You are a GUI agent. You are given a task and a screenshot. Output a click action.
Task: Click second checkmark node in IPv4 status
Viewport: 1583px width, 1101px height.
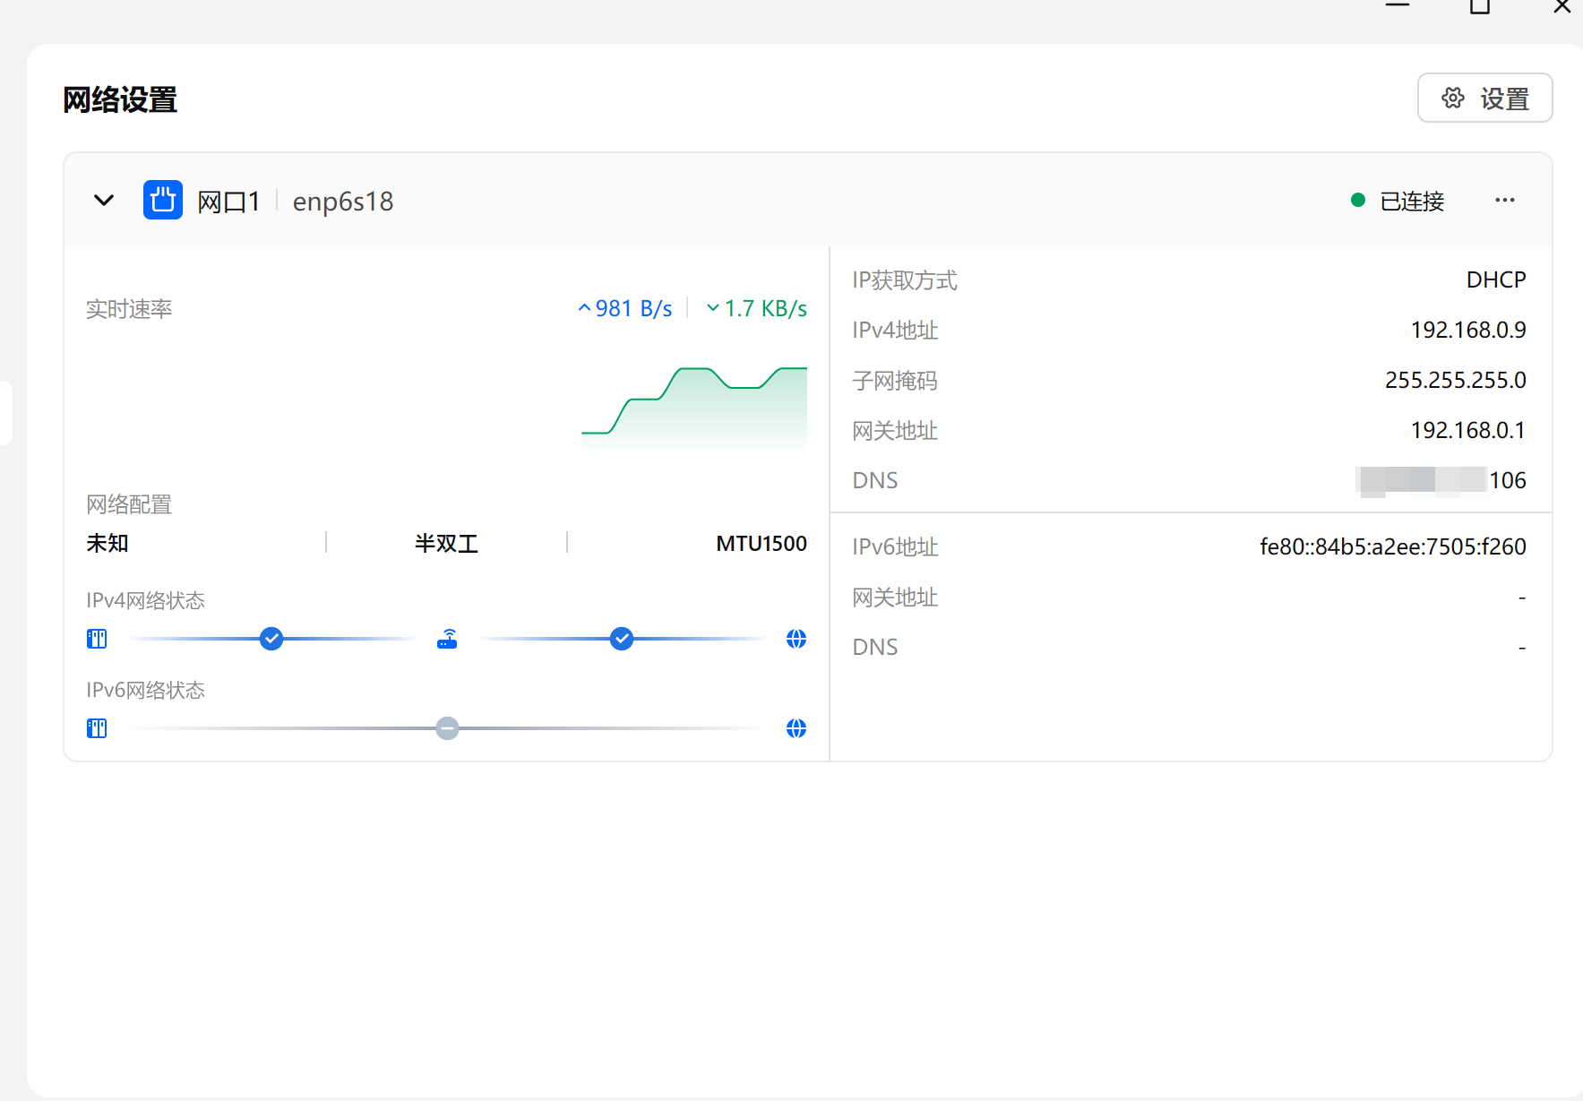(x=622, y=639)
